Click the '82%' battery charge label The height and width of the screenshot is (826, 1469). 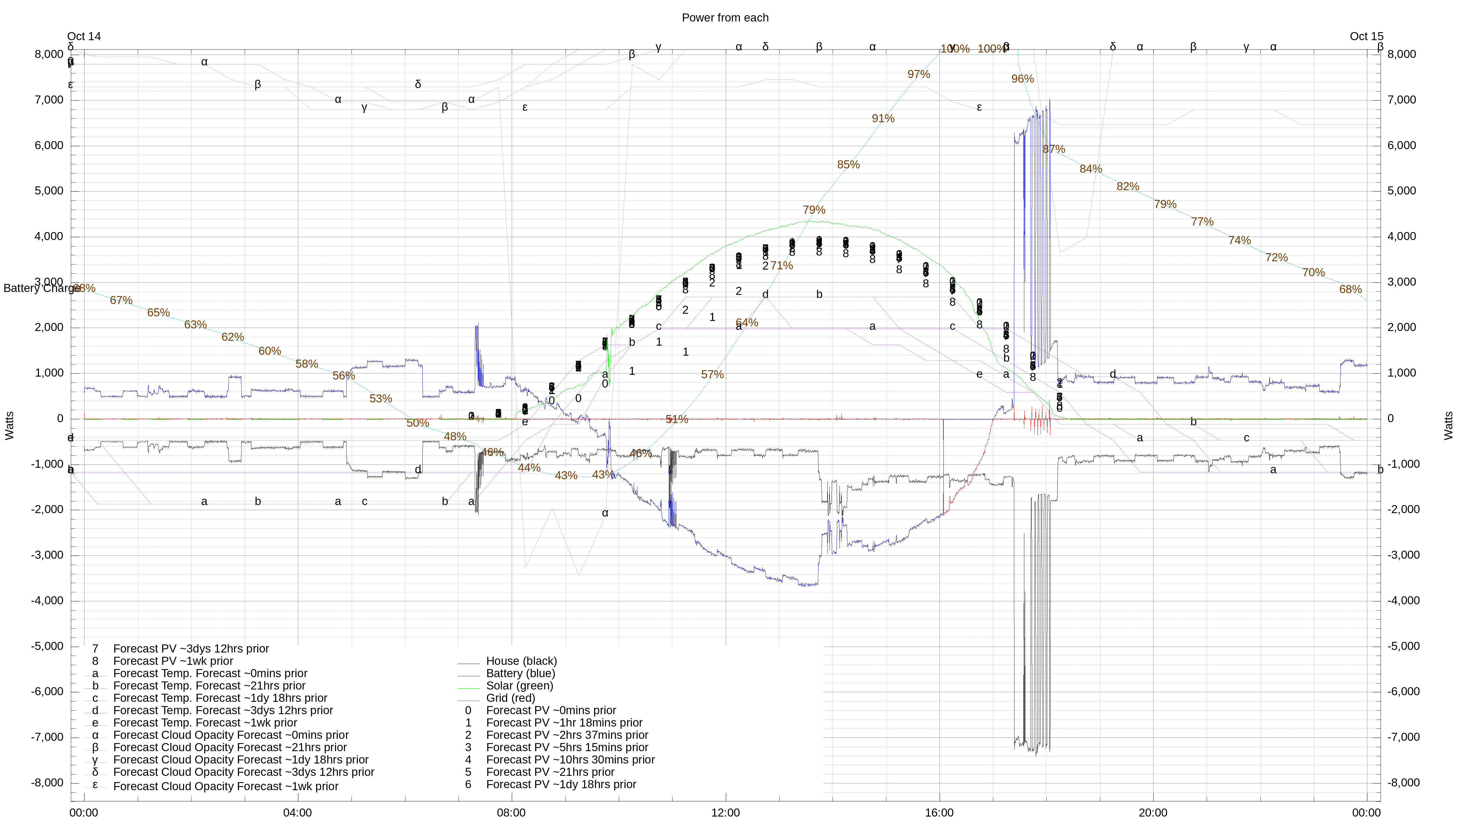point(1128,187)
